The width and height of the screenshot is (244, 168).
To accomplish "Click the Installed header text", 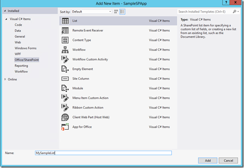I will 13,11.
